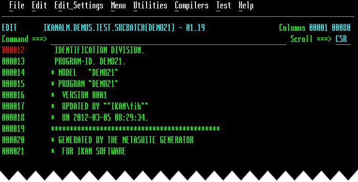The width and height of the screenshot is (358, 182).
Task: Select line number 000019
Action: (13, 129)
